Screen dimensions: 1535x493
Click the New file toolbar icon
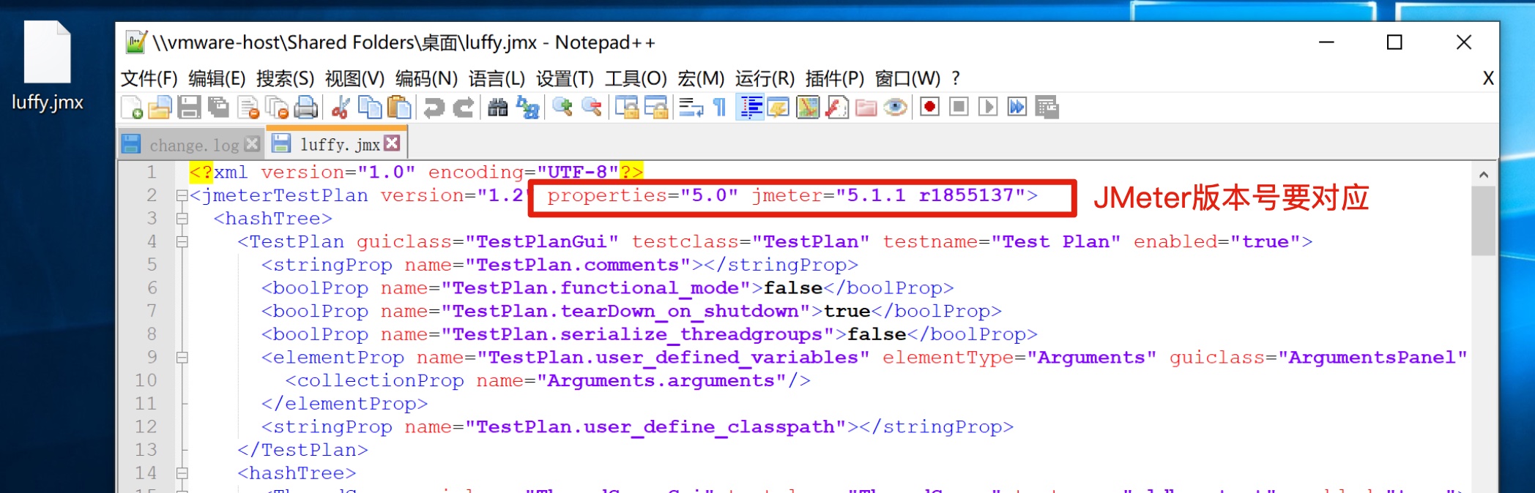[x=132, y=108]
